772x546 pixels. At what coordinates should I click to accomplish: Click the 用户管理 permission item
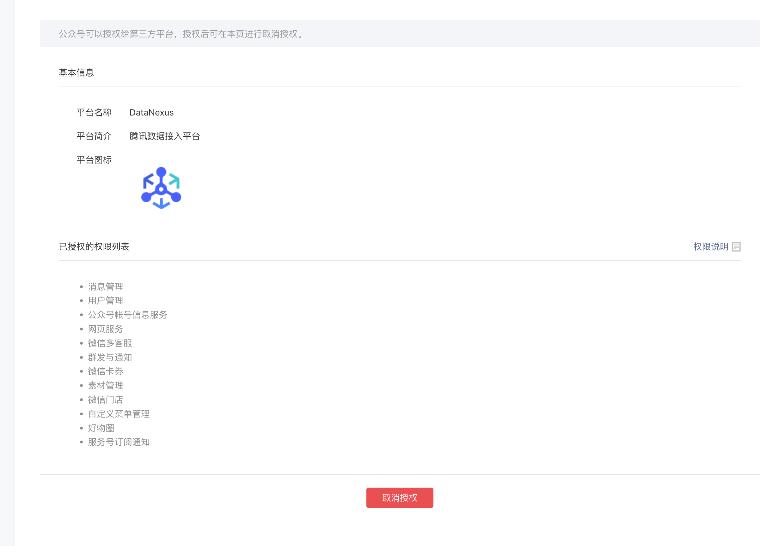coord(105,300)
